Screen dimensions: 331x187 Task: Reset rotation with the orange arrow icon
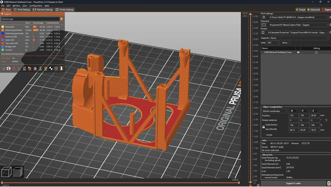point(326,120)
